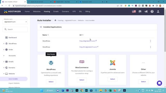The height and width of the screenshot is (93, 166).
Task: Open the http://digitaluk07.com/ link
Action: pyautogui.click(x=87, y=41)
